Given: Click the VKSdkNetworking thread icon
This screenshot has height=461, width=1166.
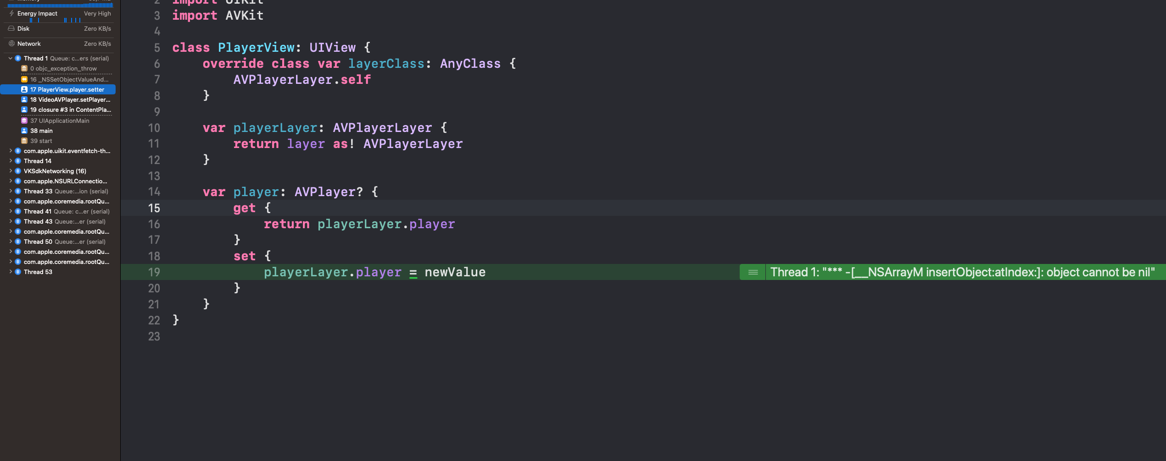Looking at the screenshot, I should point(18,171).
